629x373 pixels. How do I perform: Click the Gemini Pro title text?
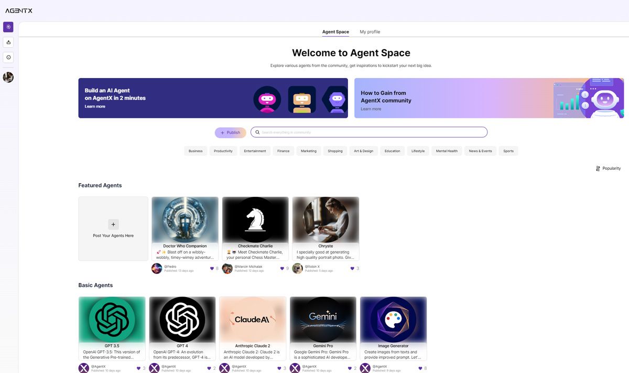323,346
